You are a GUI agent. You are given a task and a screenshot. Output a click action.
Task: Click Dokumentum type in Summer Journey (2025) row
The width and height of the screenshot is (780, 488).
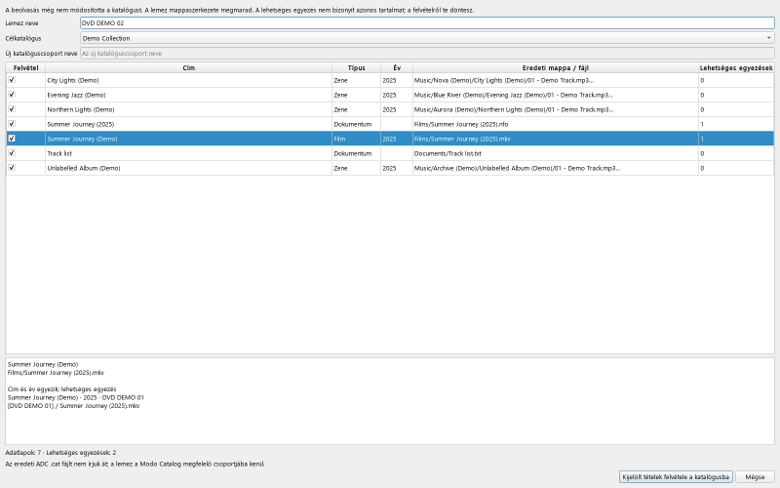356,124
